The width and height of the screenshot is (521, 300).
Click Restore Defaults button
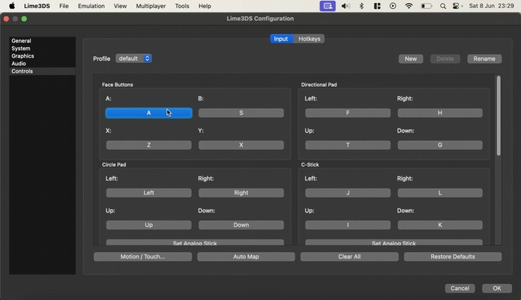coord(453,256)
